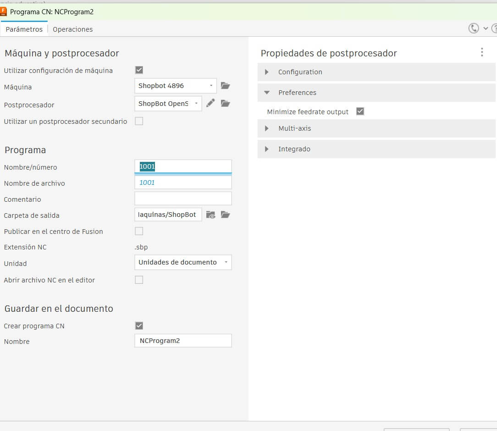This screenshot has width=497, height=431.
Task: Click the Máquina y postprocesador heading
Action: point(62,53)
